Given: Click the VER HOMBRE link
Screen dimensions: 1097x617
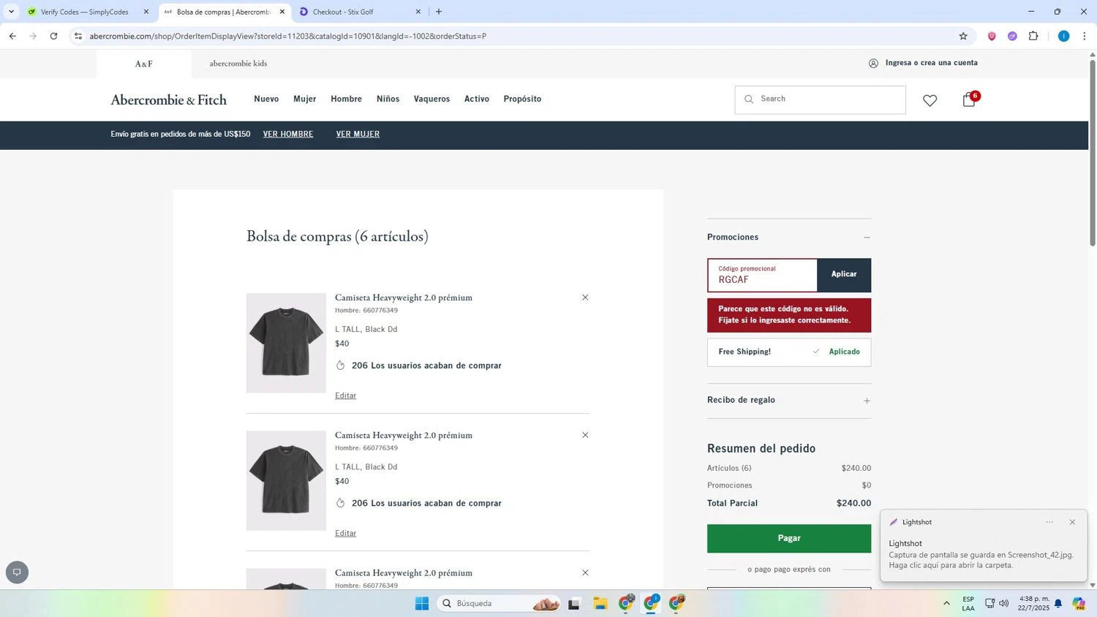Looking at the screenshot, I should coord(288,134).
